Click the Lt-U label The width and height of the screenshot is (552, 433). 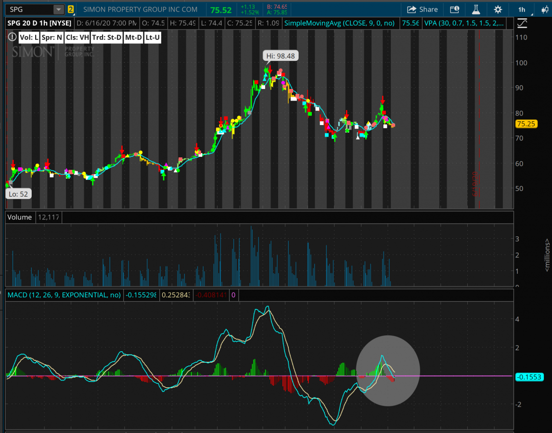(153, 38)
